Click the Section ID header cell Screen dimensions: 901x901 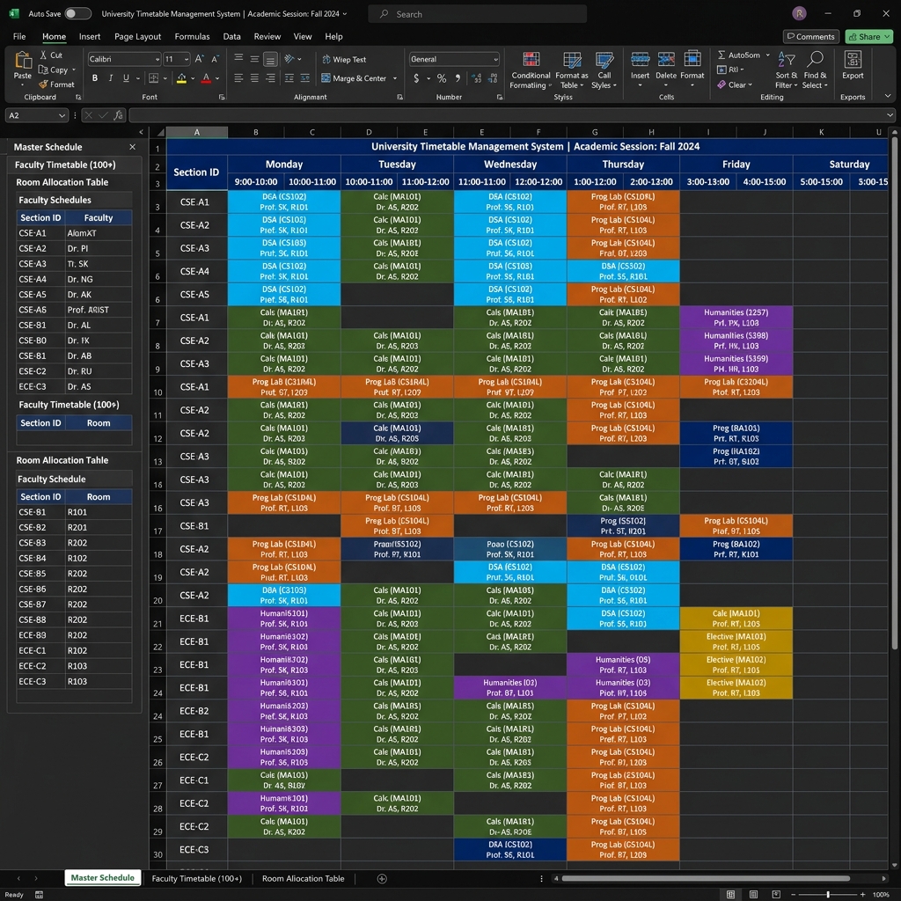(x=196, y=172)
